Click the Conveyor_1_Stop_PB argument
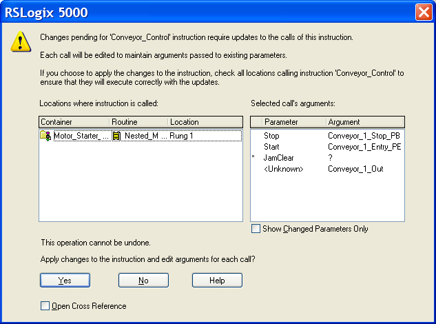 [x=364, y=136]
